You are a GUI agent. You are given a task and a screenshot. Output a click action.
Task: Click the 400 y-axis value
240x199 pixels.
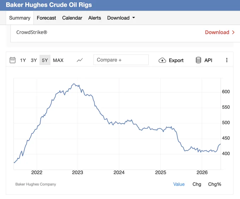[x=226, y=154]
